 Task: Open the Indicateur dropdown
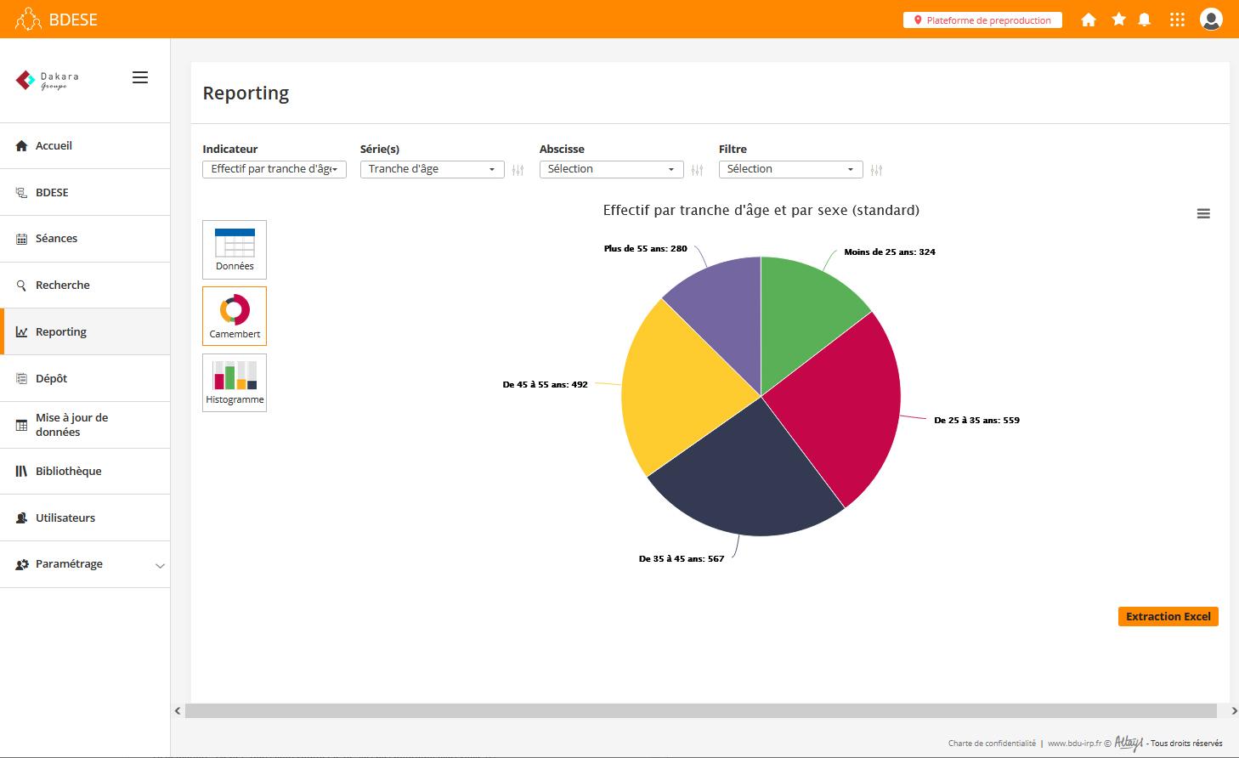[x=274, y=169]
